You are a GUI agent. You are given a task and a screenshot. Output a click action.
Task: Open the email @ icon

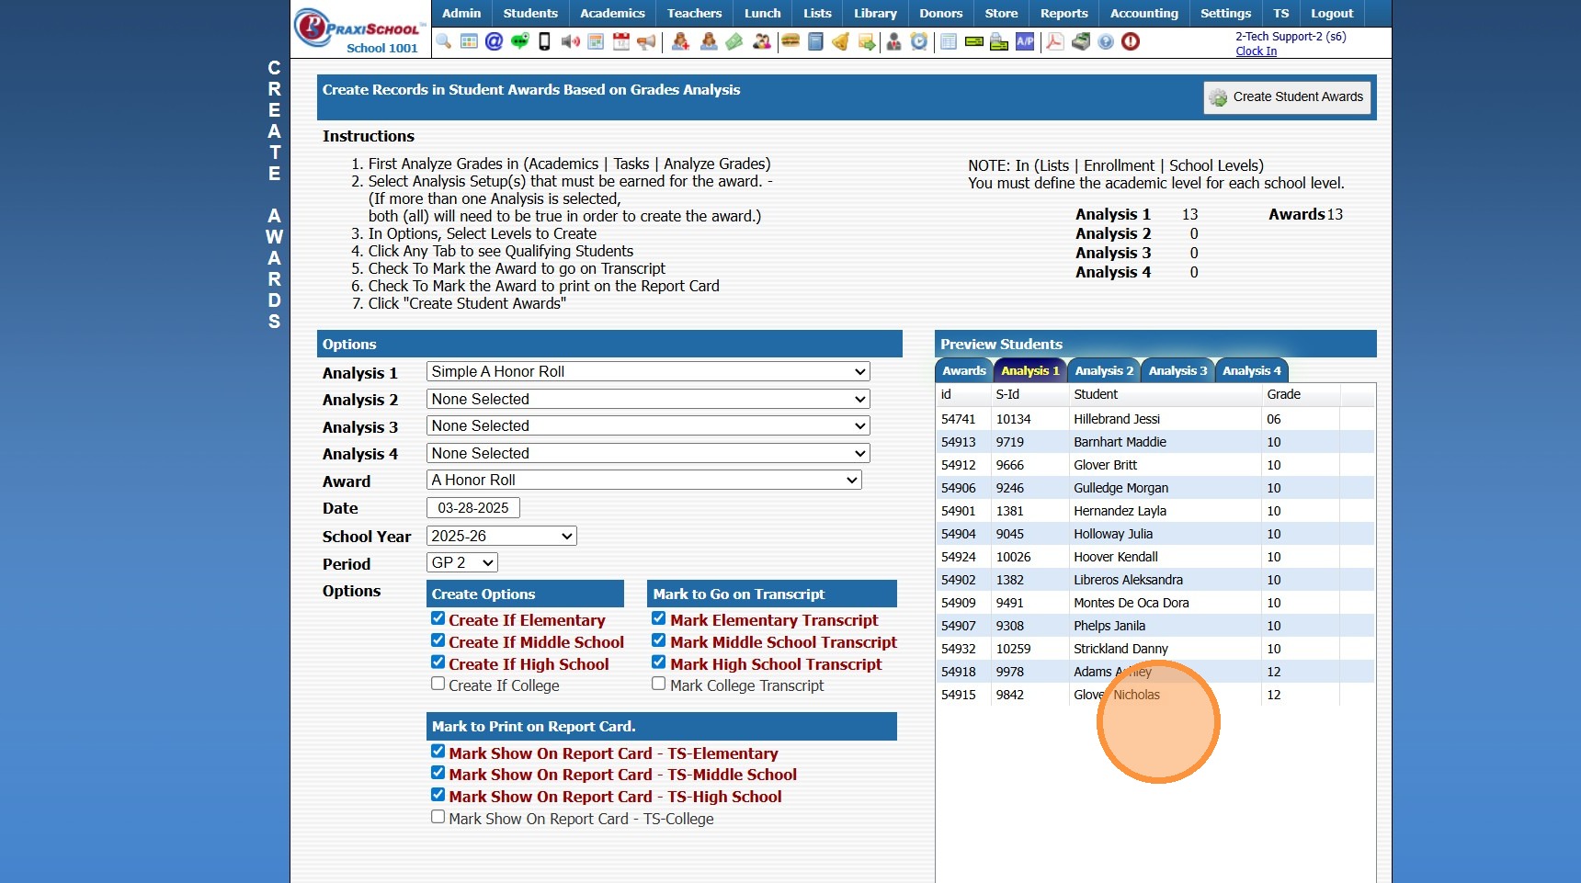tap(494, 41)
